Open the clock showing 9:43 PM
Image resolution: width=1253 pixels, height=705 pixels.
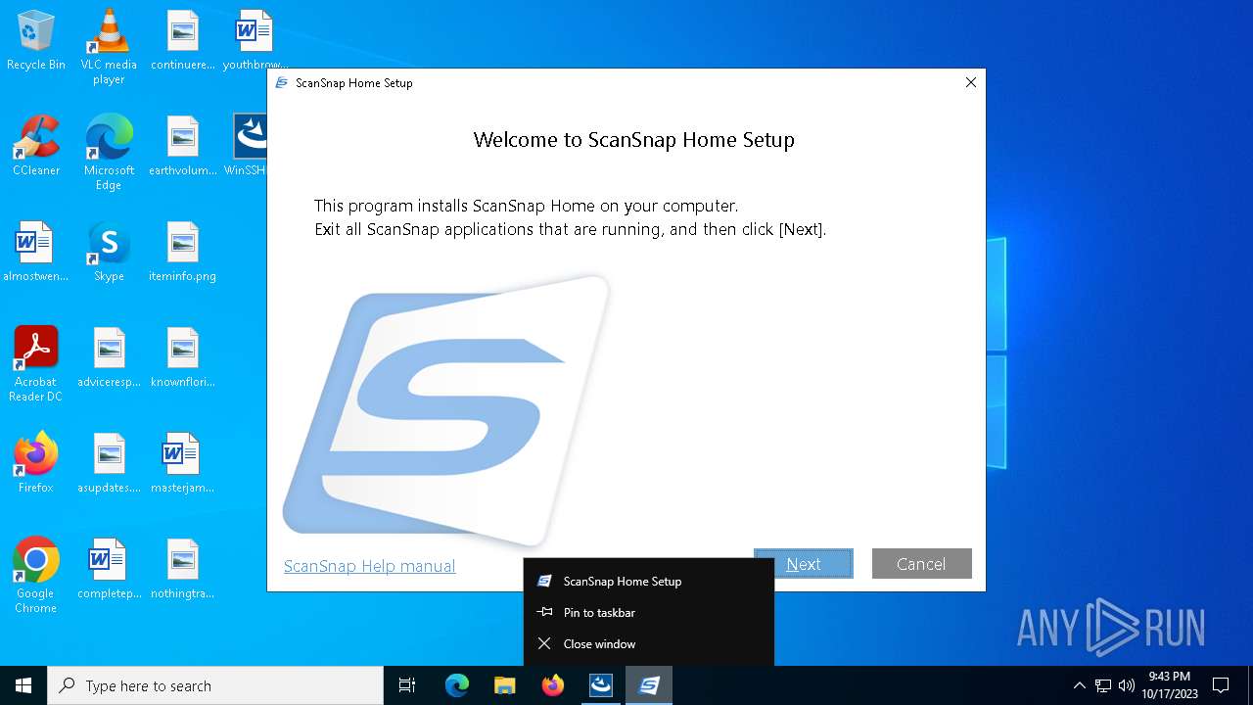coord(1170,685)
